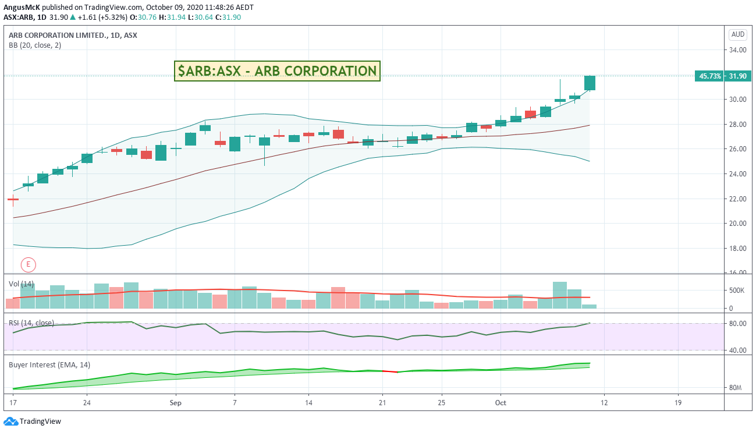This screenshot has width=756, height=432.
Task: Click the 45.73% percentage tag
Action: (x=710, y=76)
